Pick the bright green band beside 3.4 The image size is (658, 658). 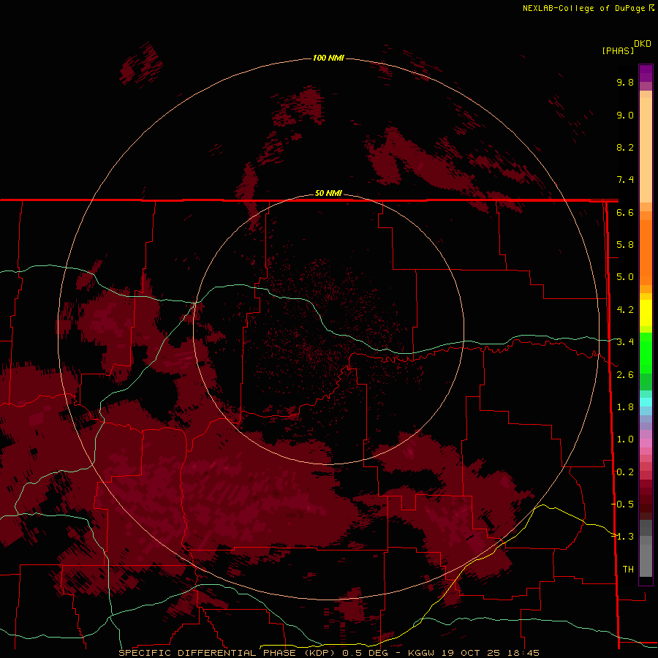(x=646, y=352)
